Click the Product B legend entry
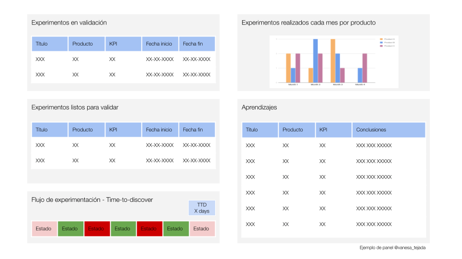This screenshot has height=259, width=462. (x=387, y=42)
